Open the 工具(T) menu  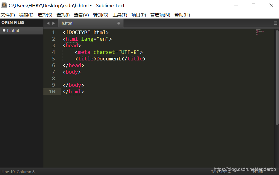[120, 15]
